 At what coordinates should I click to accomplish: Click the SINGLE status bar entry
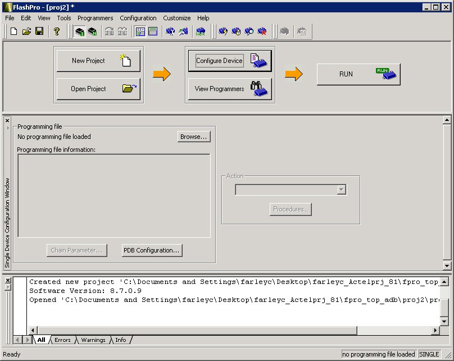[x=429, y=354]
